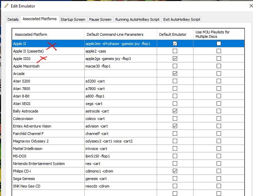The width and height of the screenshot is (253, 196).
Task: Click the Associated Platform column header
Action: tap(48, 34)
